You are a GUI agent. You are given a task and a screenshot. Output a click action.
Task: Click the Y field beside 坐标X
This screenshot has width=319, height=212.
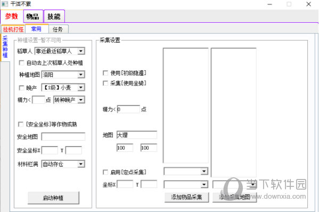pos(149,184)
